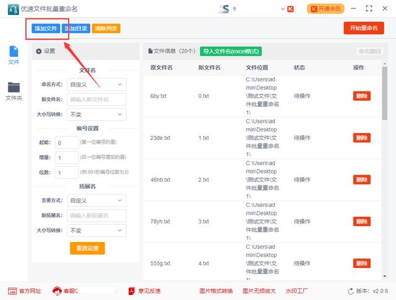
Task: Click the 原文件名 column header
Action: coord(161,67)
